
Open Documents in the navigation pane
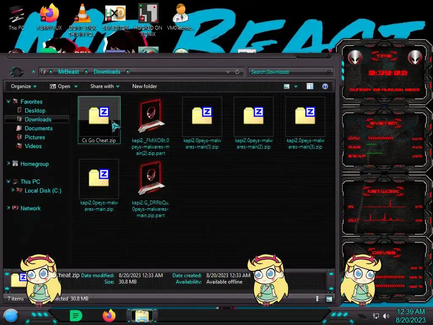tap(38, 129)
